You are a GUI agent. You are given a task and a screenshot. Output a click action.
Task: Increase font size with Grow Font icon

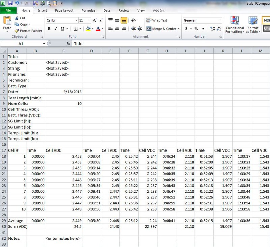coord(95,20)
